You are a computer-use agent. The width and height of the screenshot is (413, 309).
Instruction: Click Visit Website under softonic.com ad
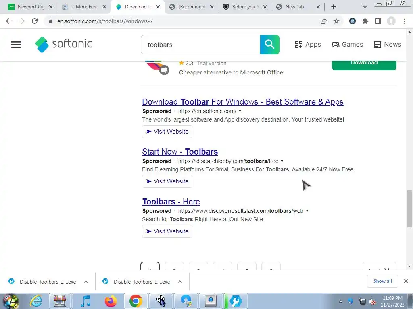tap(167, 132)
